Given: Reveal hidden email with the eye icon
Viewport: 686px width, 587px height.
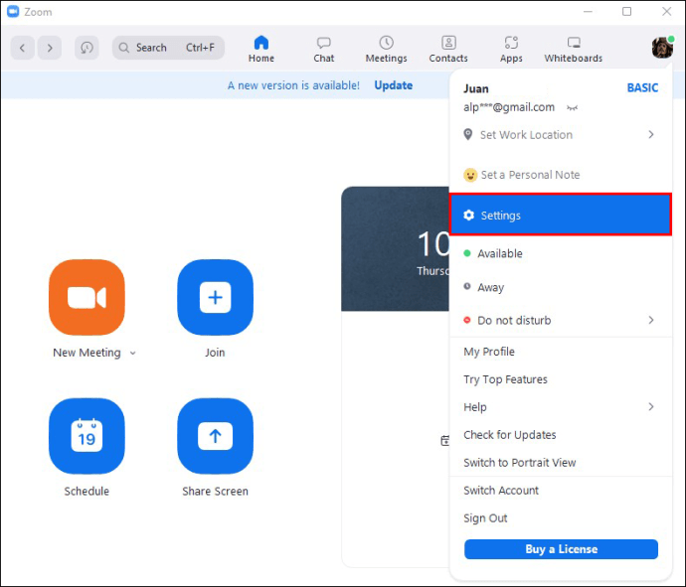Looking at the screenshot, I should [x=573, y=107].
